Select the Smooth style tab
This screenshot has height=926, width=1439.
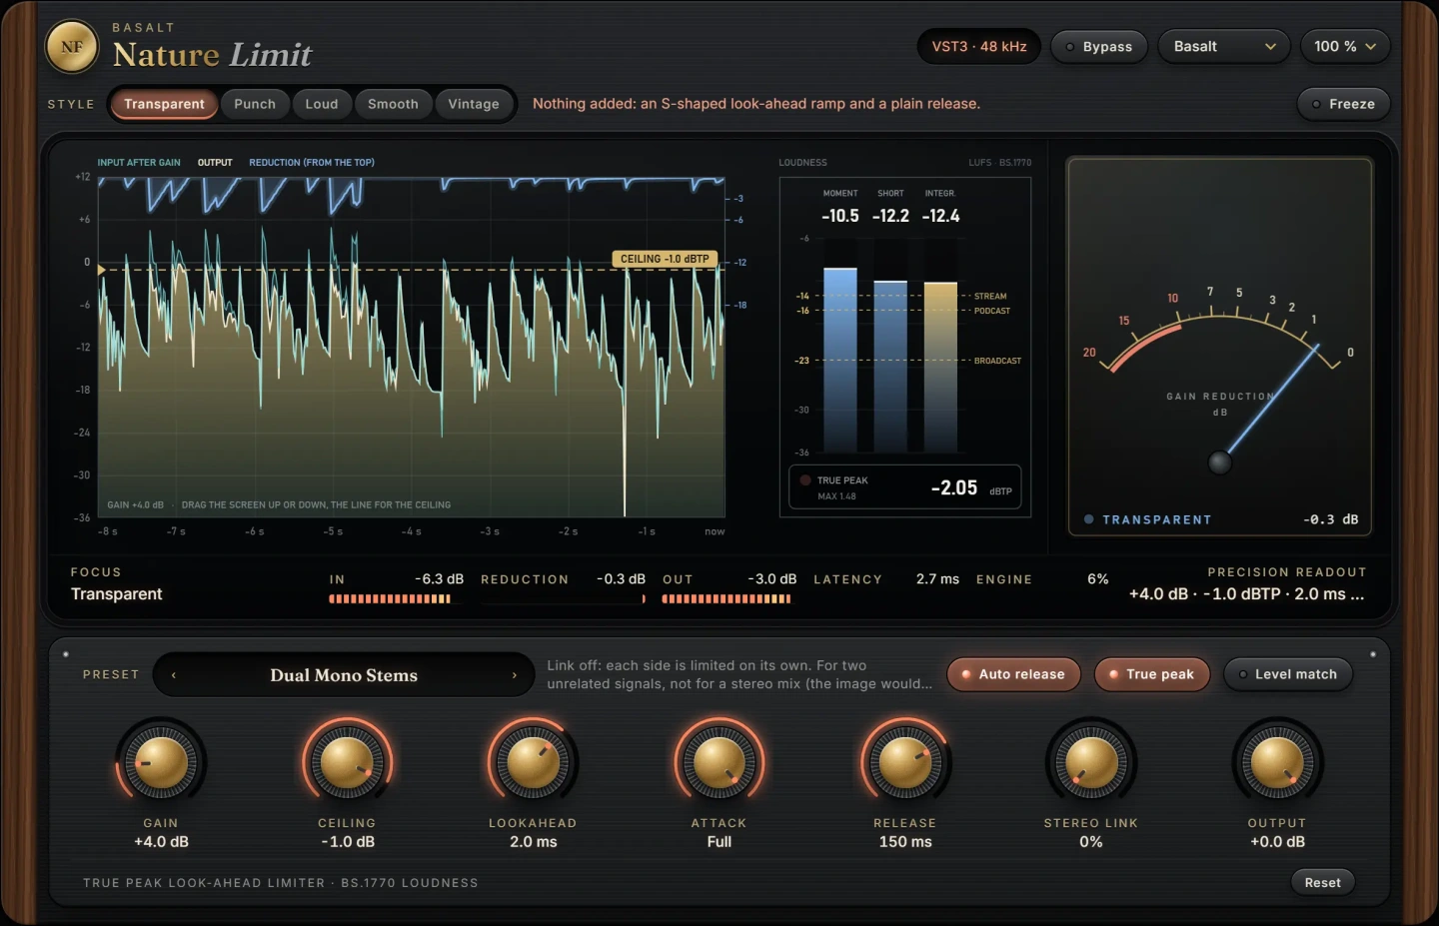(x=393, y=104)
